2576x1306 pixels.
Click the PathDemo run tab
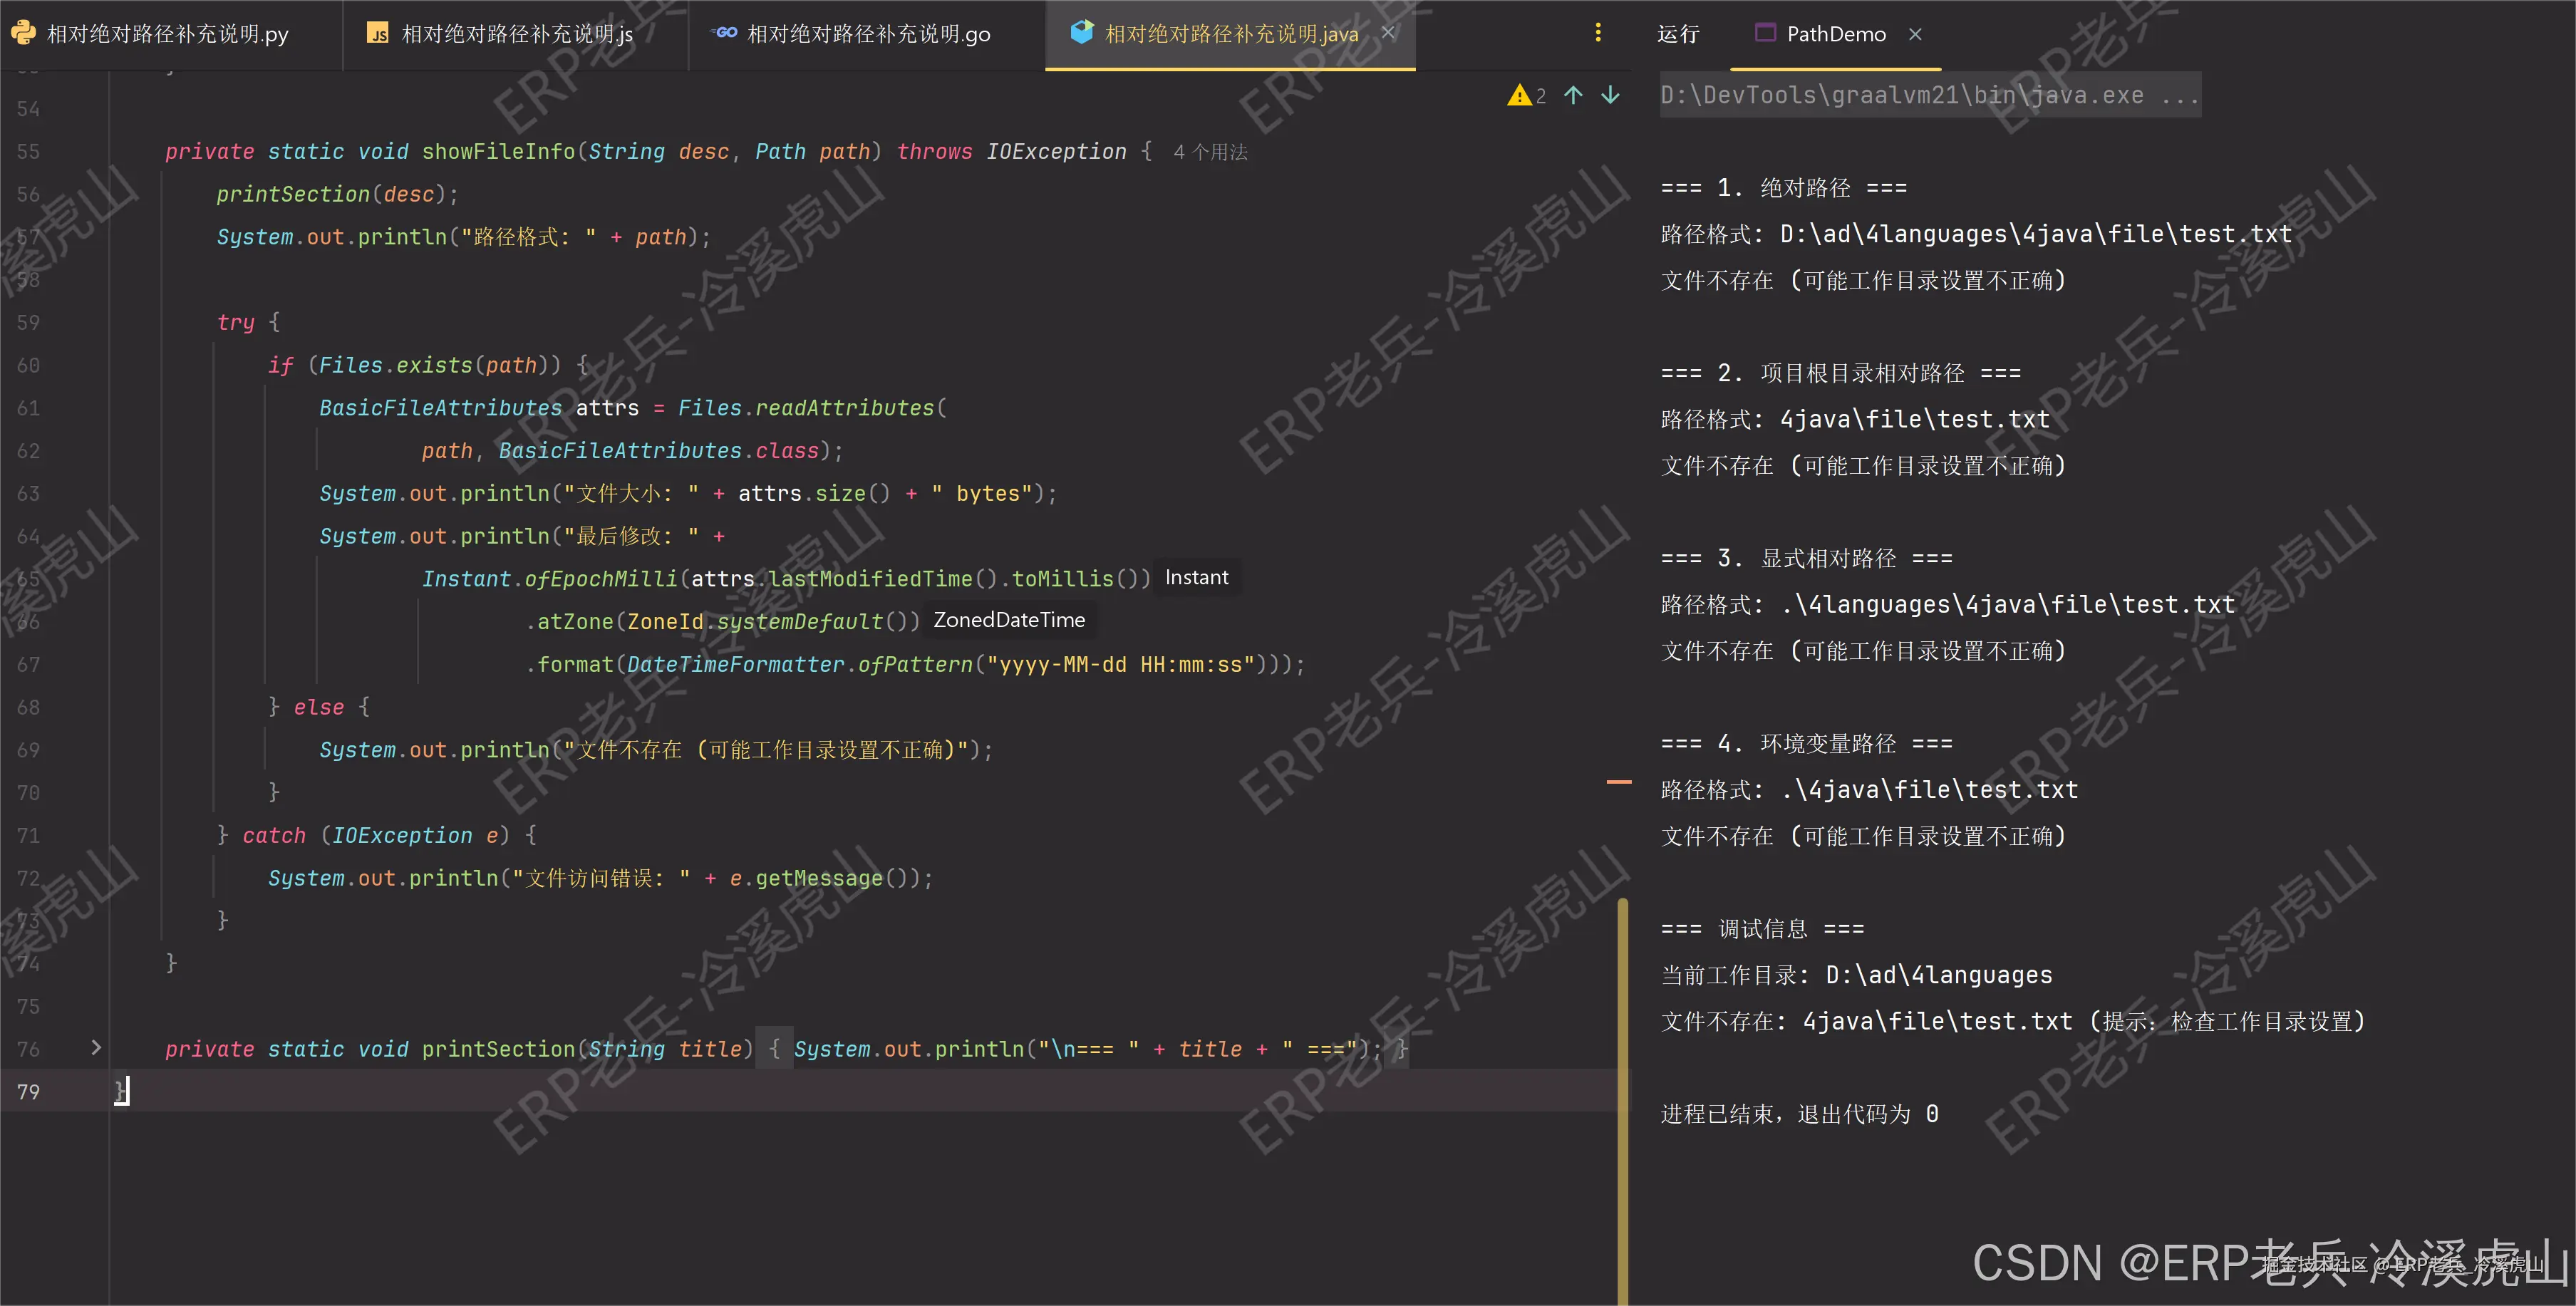pyautogui.click(x=1835, y=34)
